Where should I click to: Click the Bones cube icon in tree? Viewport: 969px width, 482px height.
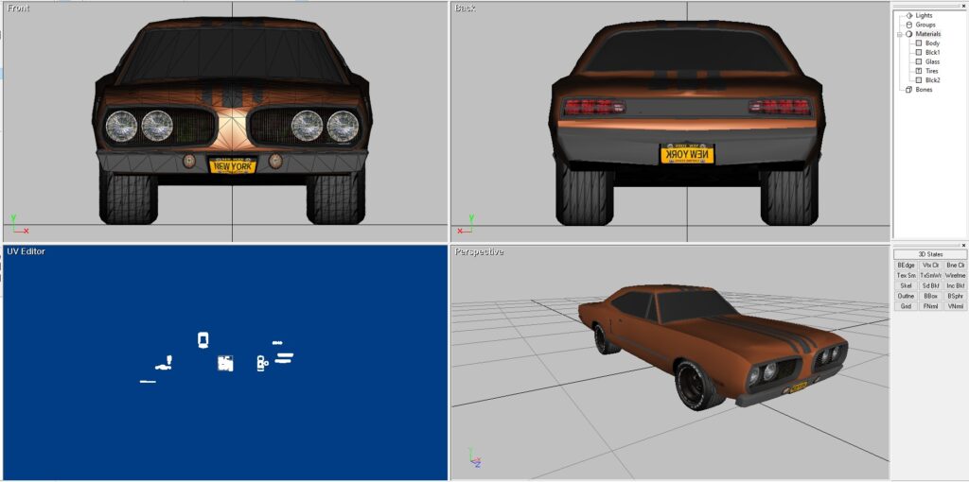coord(909,90)
